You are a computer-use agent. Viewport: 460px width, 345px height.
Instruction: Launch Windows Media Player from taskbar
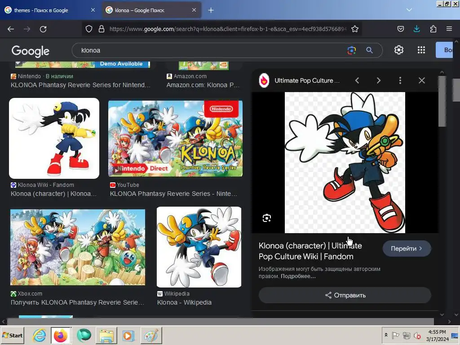click(128, 335)
